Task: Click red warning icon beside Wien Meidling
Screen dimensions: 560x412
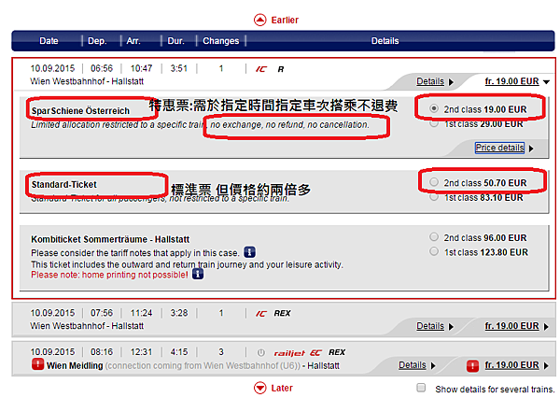Action: tap(37, 364)
